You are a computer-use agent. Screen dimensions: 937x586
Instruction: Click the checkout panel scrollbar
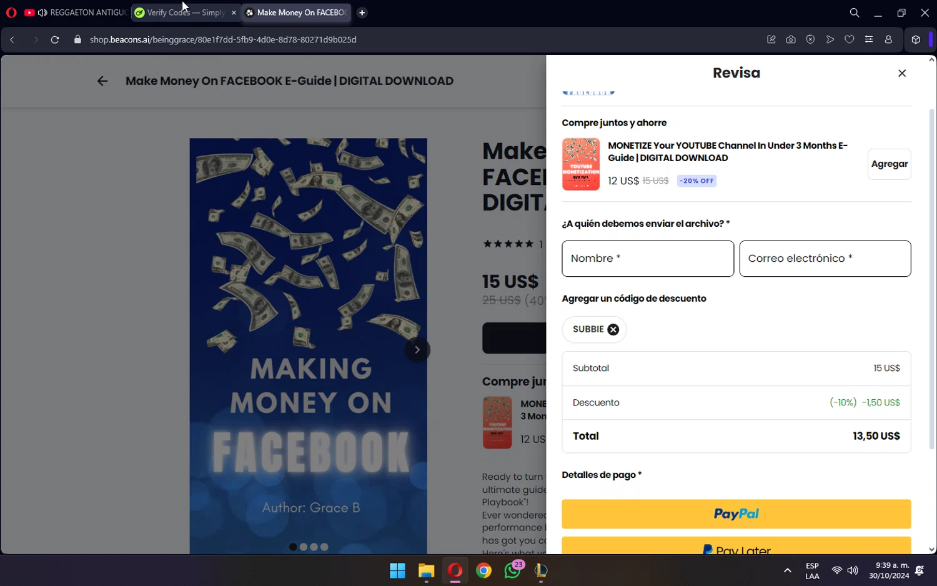click(932, 279)
